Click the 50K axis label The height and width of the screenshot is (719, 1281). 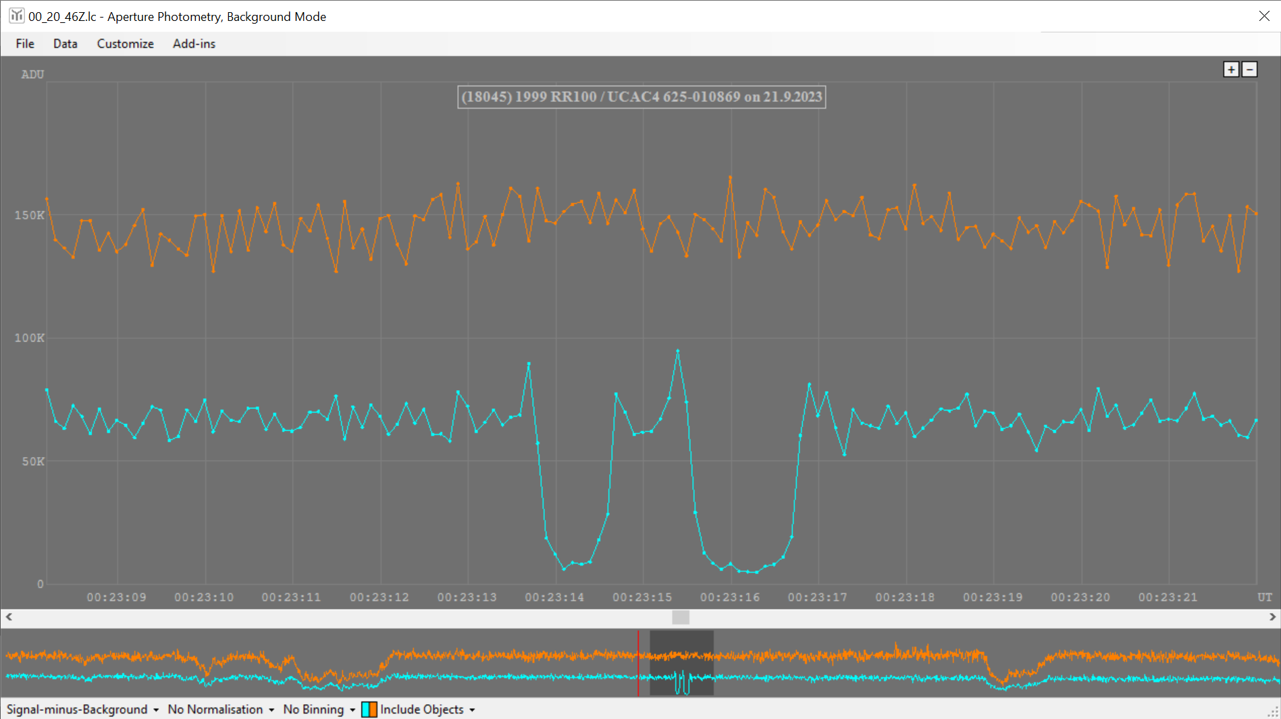tap(33, 462)
